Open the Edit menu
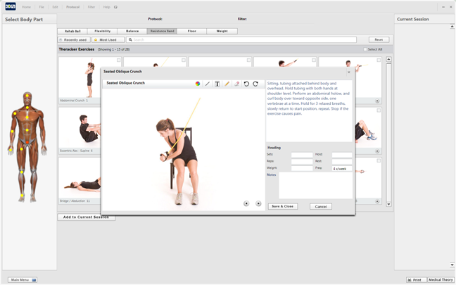 tap(56, 7)
